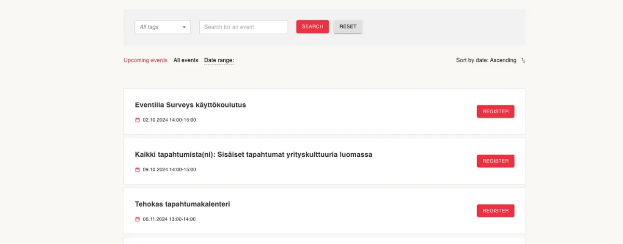Click calendar icon beside 09.10.2024 date

(138, 170)
